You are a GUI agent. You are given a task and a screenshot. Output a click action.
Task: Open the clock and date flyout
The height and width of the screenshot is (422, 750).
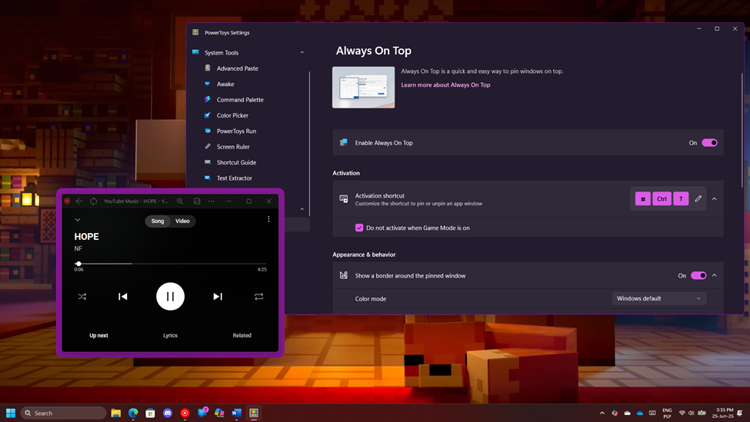coord(723,413)
